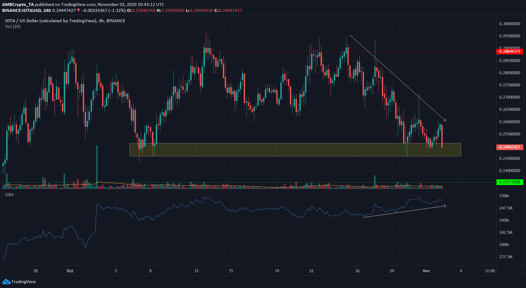Click the TradingView cloud logo icon

click(6, 282)
